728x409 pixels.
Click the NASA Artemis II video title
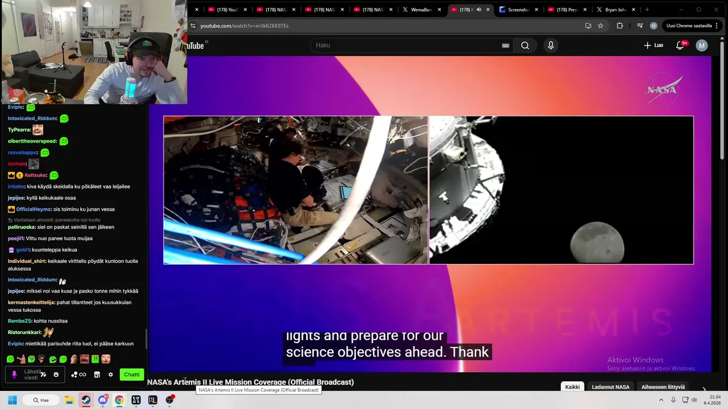tap(250, 382)
